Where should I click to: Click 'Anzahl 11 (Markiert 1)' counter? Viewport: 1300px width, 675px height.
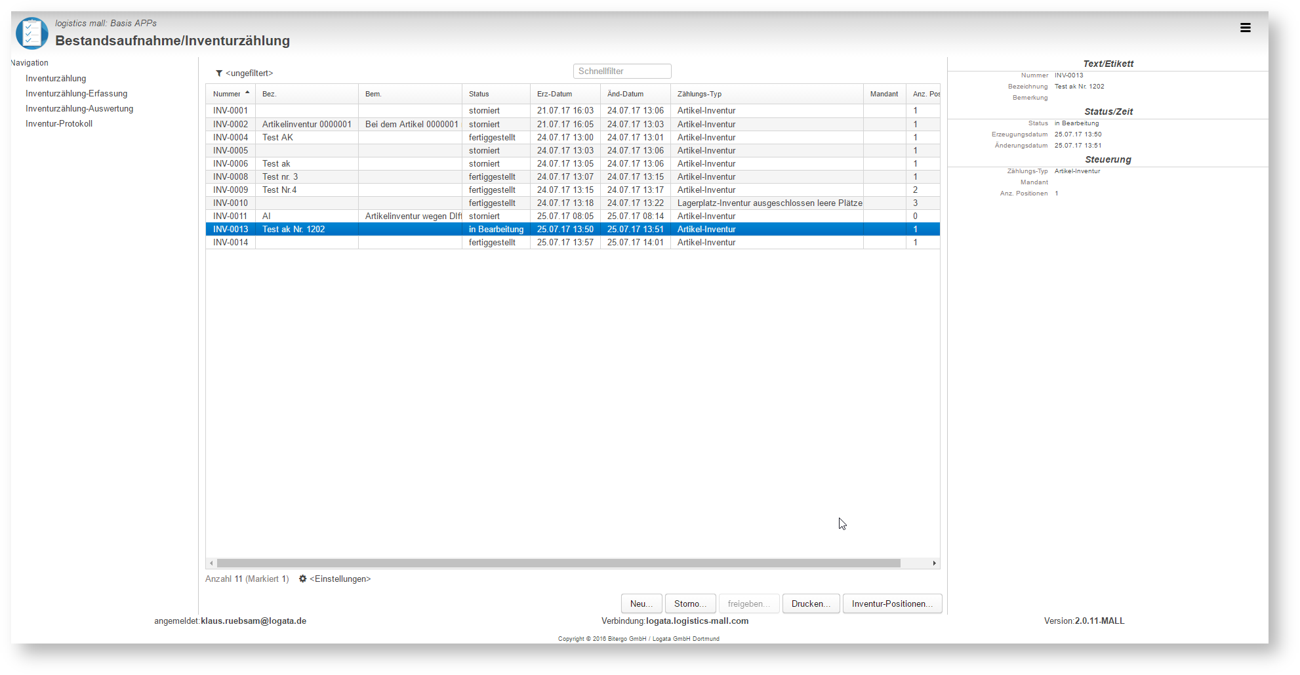[247, 579]
